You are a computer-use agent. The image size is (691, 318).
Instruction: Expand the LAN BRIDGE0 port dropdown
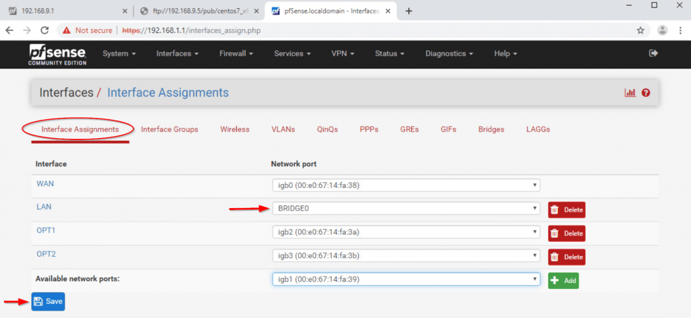point(405,209)
